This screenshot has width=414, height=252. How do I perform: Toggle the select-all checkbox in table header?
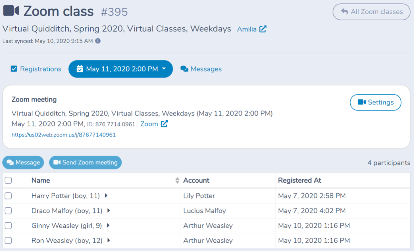coord(8,180)
